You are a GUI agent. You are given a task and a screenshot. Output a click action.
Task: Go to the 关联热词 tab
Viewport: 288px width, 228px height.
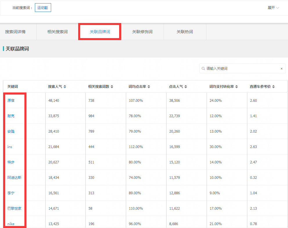[x=185, y=32]
